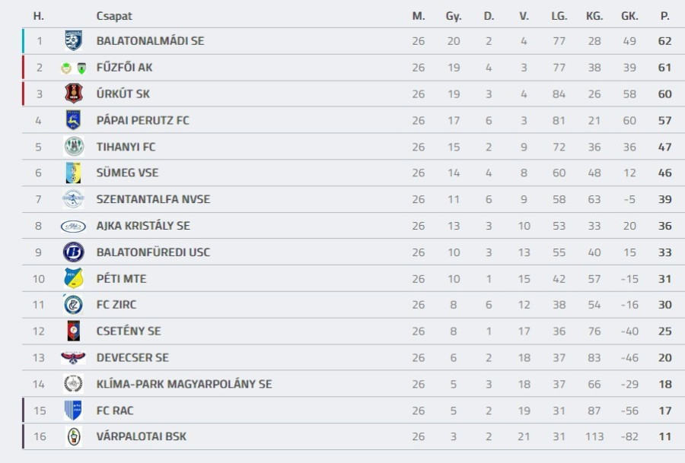Click the Gy. wins column header
This screenshot has height=463, width=685.
click(454, 16)
